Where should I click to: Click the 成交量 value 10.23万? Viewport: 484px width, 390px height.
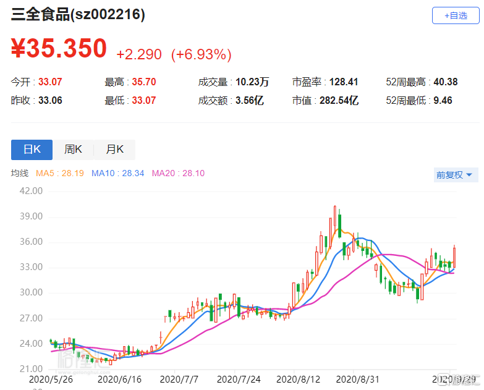pyautogui.click(x=252, y=82)
